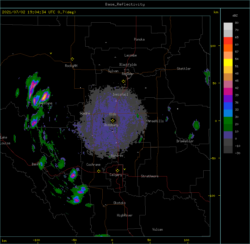Image resolution: width=250 pixels, height=244 pixels.
Task: Click the yellow 54 dBZ legend swatch
Action: point(228,62)
